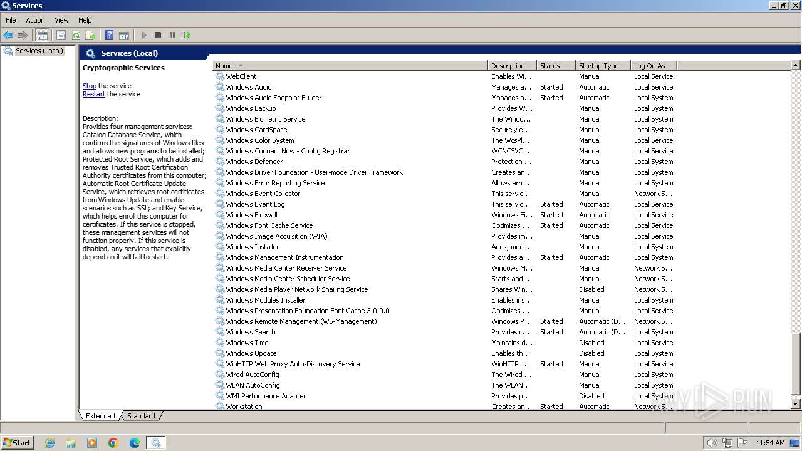802x451 pixels.
Task: Select Windows Connect Now - Config Registrar
Action: (x=288, y=151)
